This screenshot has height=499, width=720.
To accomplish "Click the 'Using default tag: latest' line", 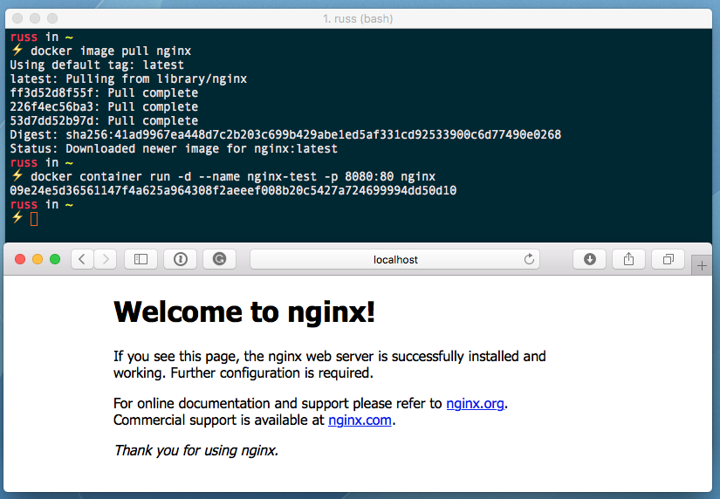I will tap(97, 65).
